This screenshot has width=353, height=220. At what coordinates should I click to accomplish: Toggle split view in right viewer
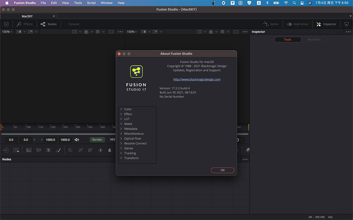point(144,32)
